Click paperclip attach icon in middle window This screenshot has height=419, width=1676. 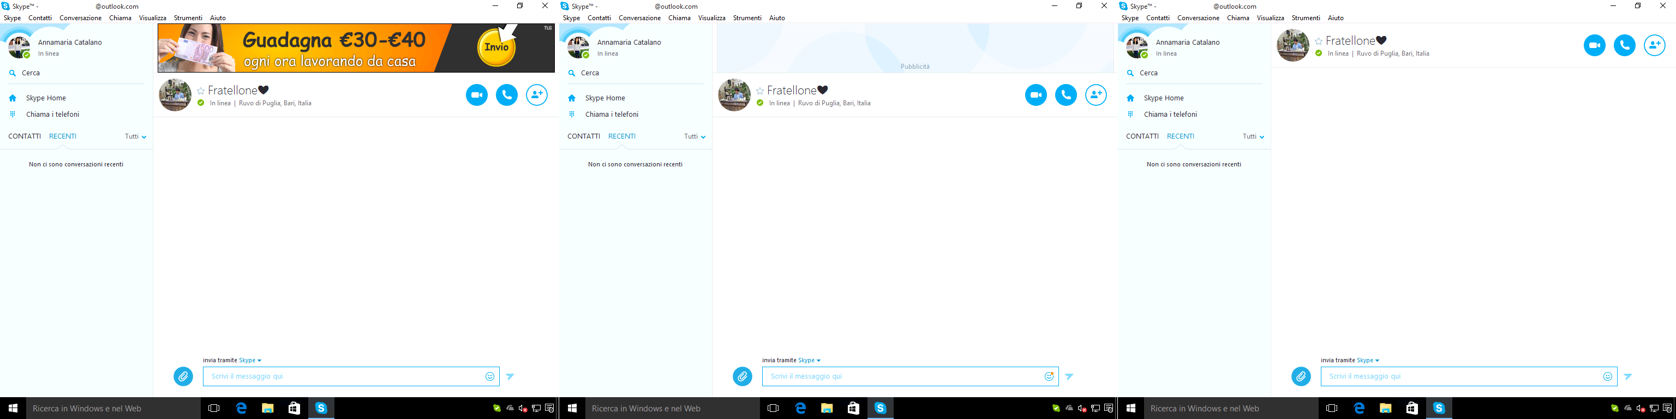[743, 376]
